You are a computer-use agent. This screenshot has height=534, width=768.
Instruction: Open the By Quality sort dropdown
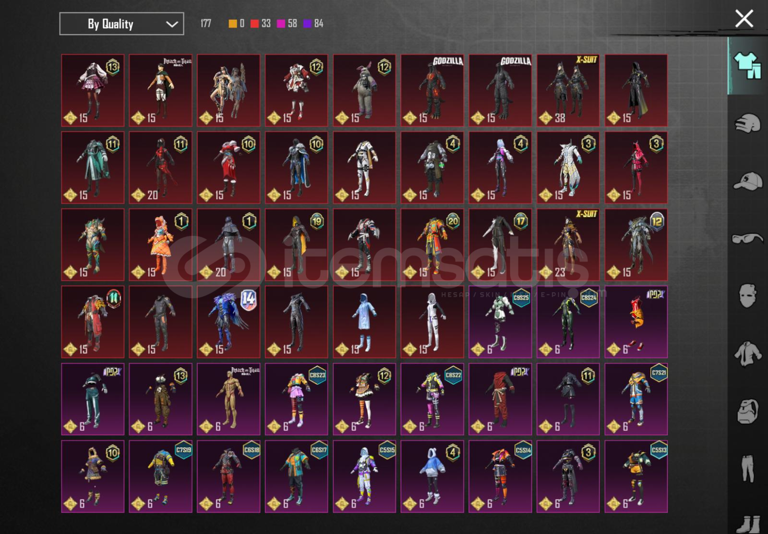[x=121, y=24]
